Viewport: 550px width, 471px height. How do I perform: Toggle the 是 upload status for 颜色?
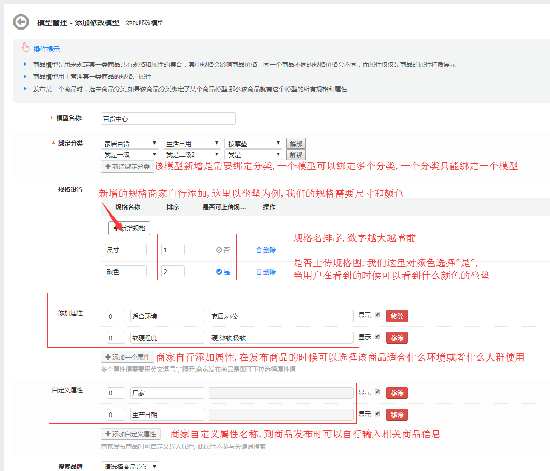pos(223,272)
